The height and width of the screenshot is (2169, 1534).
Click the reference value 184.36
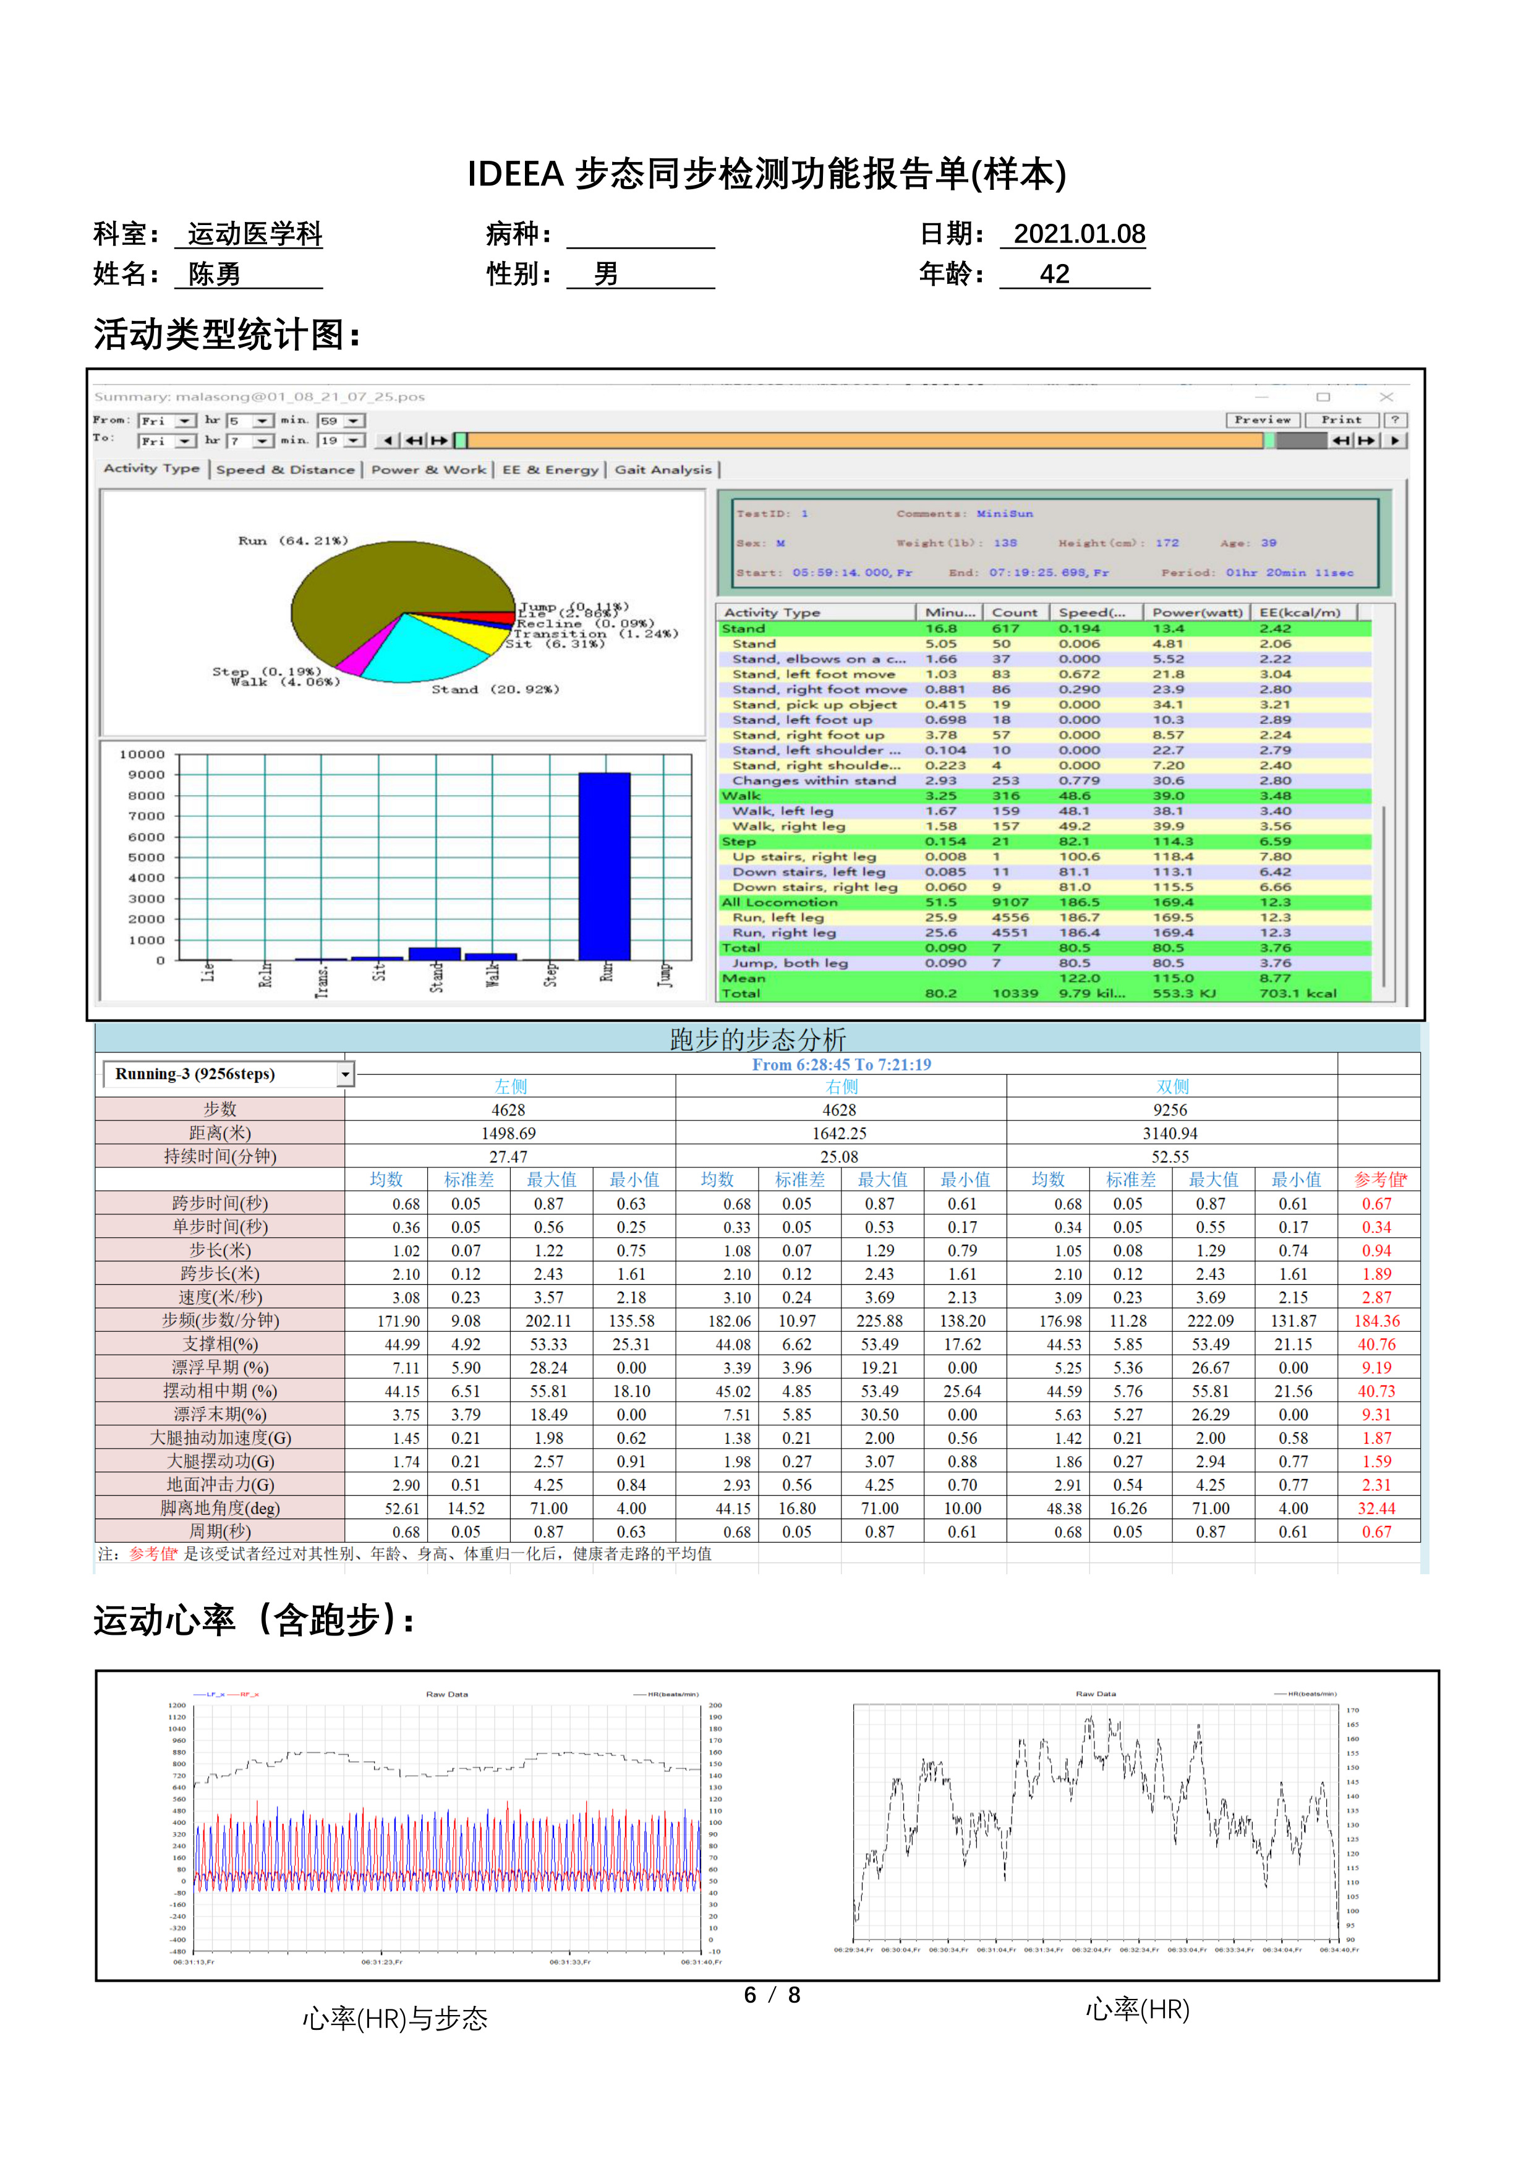pos(1377,1321)
